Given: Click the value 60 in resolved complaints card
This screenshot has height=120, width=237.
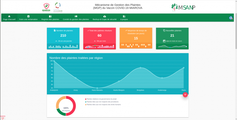Looking at the screenshot, I should pyautogui.click(x=99, y=36).
